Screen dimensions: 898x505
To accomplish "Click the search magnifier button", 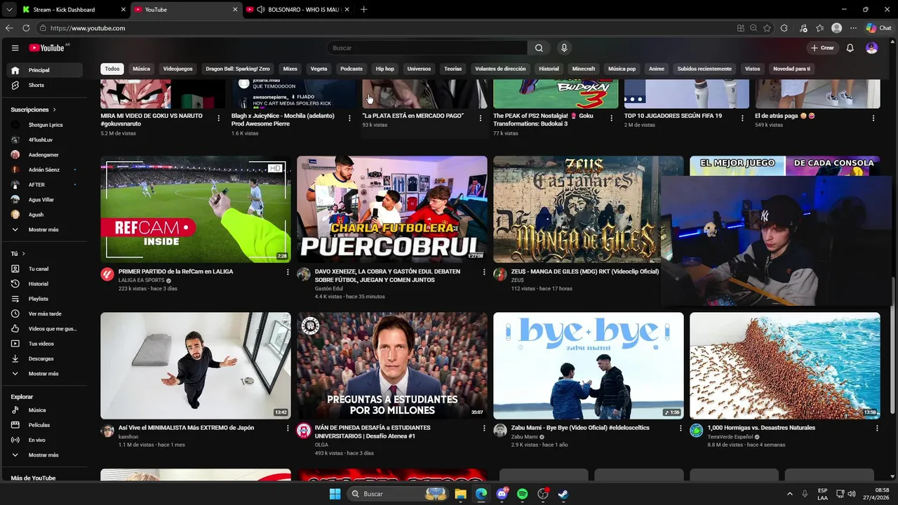I will click(539, 48).
